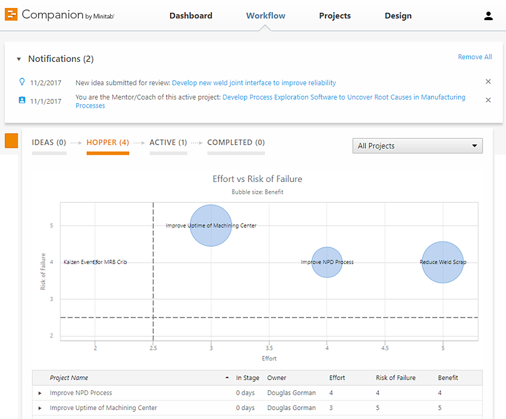Dismiss the new idea notification
506x419 pixels.
click(488, 82)
